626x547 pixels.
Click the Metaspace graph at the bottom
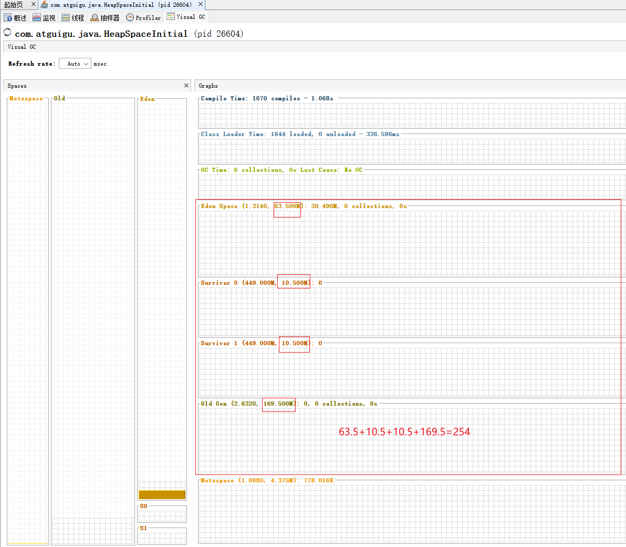[410, 512]
